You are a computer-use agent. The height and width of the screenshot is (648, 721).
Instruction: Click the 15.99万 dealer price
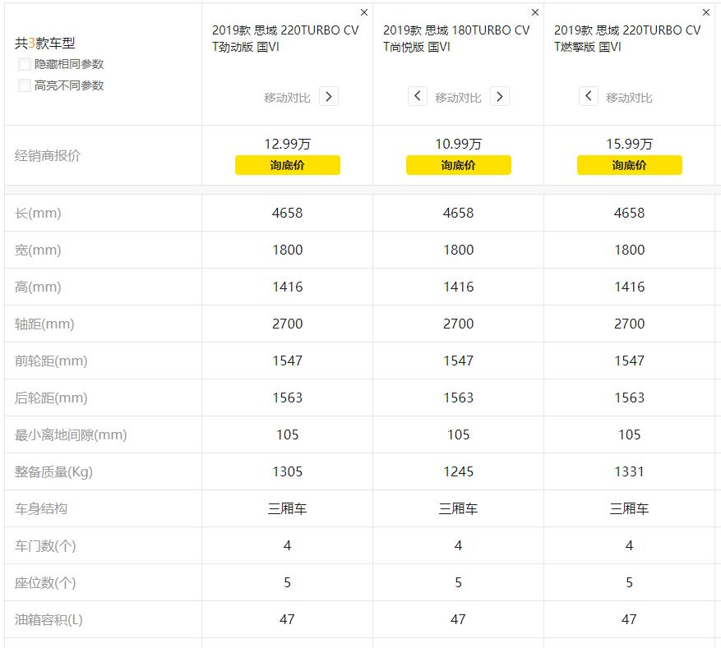(630, 145)
